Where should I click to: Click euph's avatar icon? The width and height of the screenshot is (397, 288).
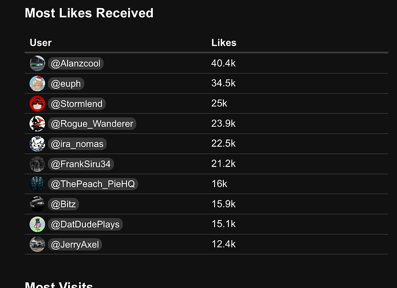(38, 84)
